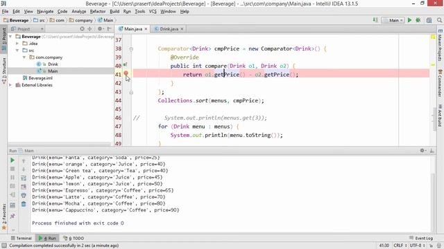Toggle the Commander side panel
444x249 pixels.
tap(440, 83)
